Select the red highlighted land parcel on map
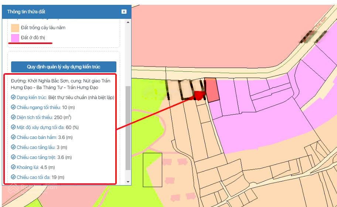 click(x=212, y=90)
